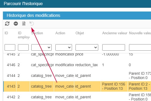The height and width of the screenshot is (101, 151).
Task: Click the refresh icon in history toolbar
Action: coord(7,24)
